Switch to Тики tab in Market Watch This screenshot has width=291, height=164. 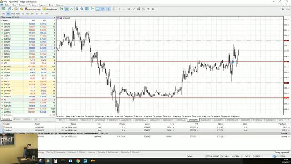tap(35, 119)
